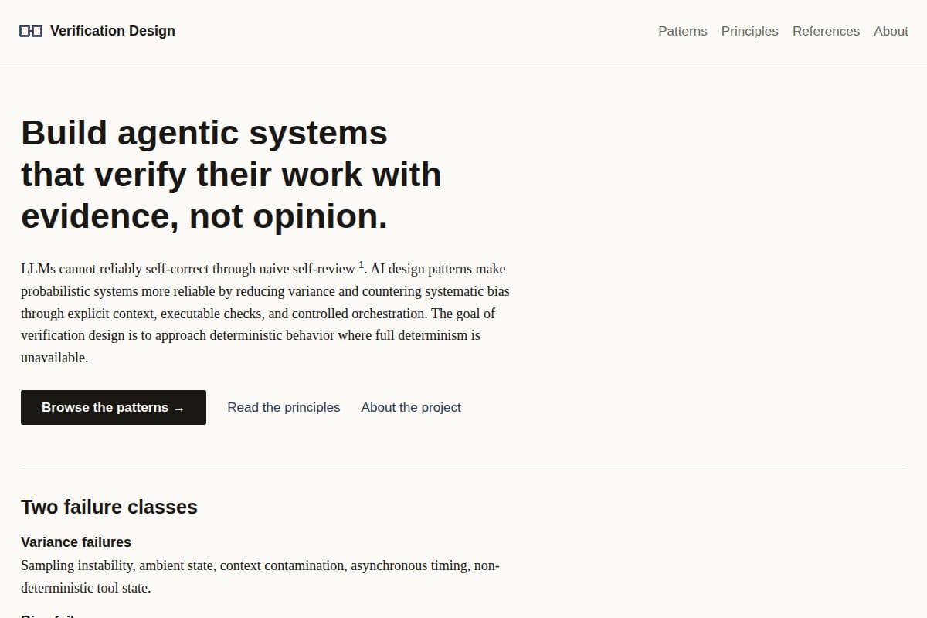The width and height of the screenshot is (927, 618).
Task: Click footnote 1 superscript after self-review
Action: point(362,266)
